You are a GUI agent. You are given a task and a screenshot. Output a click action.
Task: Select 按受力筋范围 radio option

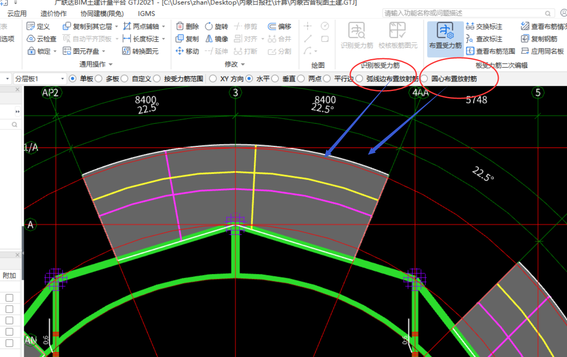tap(157, 79)
